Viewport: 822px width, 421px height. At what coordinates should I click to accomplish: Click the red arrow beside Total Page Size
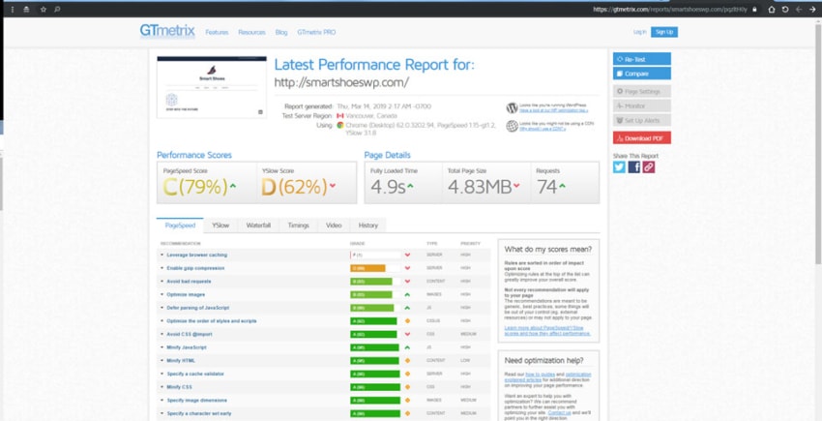tap(516, 185)
